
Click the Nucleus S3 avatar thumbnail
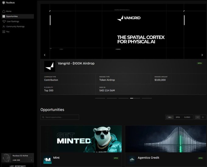coord(6,158)
